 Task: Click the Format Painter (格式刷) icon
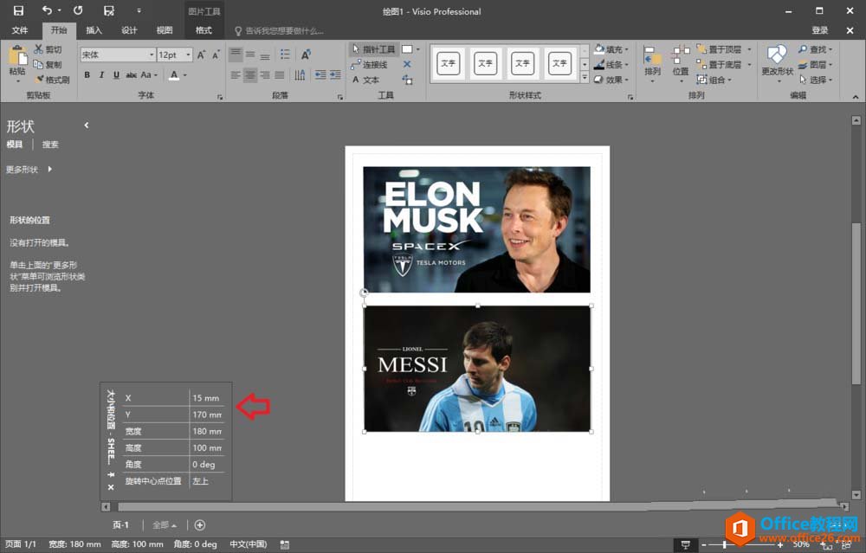pyautogui.click(x=38, y=80)
